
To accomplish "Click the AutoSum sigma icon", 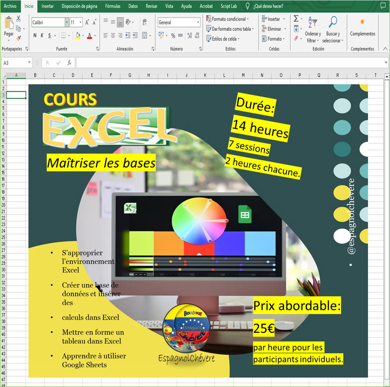I will point(296,19).
